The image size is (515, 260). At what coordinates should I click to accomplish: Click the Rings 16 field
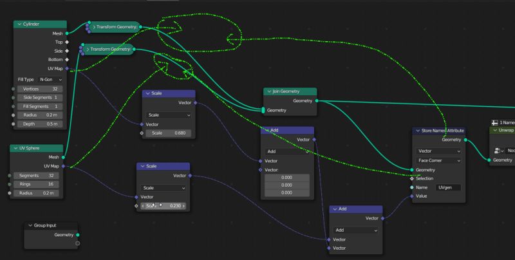click(36, 184)
